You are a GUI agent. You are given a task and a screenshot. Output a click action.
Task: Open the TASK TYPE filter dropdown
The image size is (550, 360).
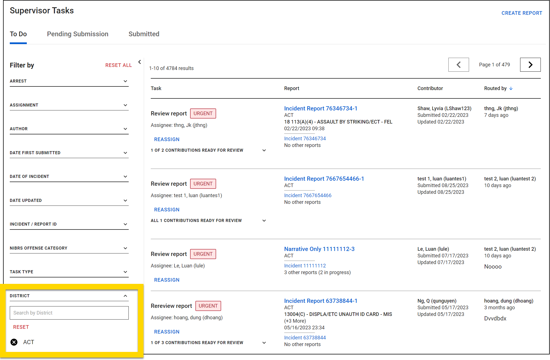pos(125,272)
